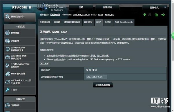
Task: Open Tools wrench icon
Action: pyautogui.click(x=8, y=90)
